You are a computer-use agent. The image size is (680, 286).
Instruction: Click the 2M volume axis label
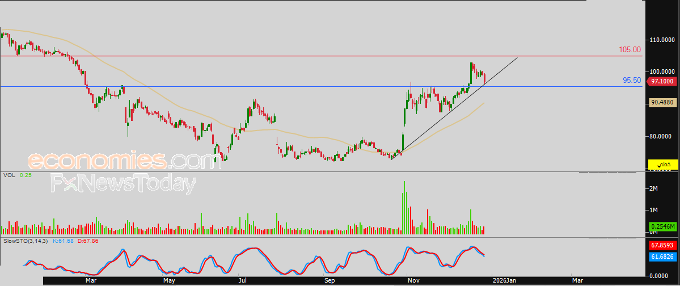654,188
